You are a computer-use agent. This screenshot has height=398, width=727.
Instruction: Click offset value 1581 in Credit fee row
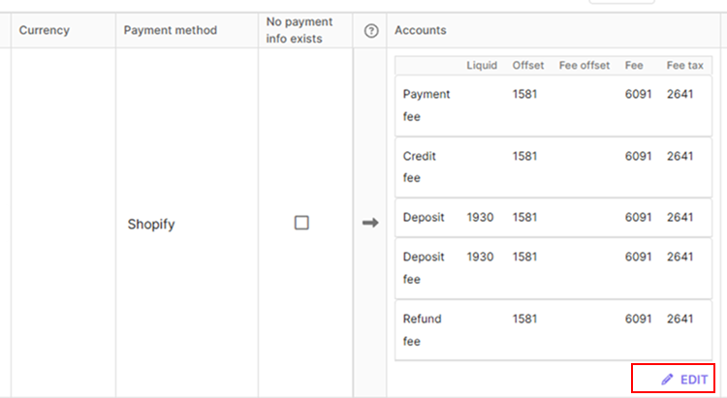[x=524, y=156]
